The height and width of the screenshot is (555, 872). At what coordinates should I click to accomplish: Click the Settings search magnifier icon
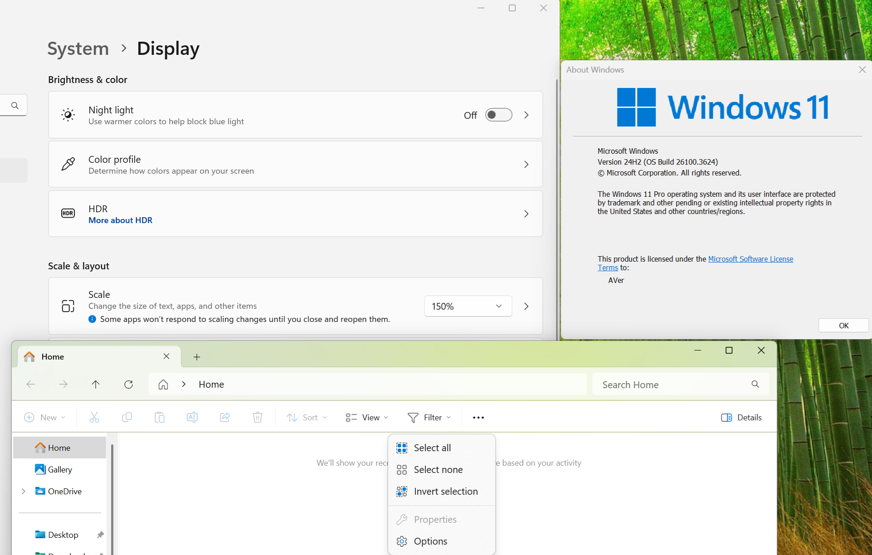click(15, 105)
